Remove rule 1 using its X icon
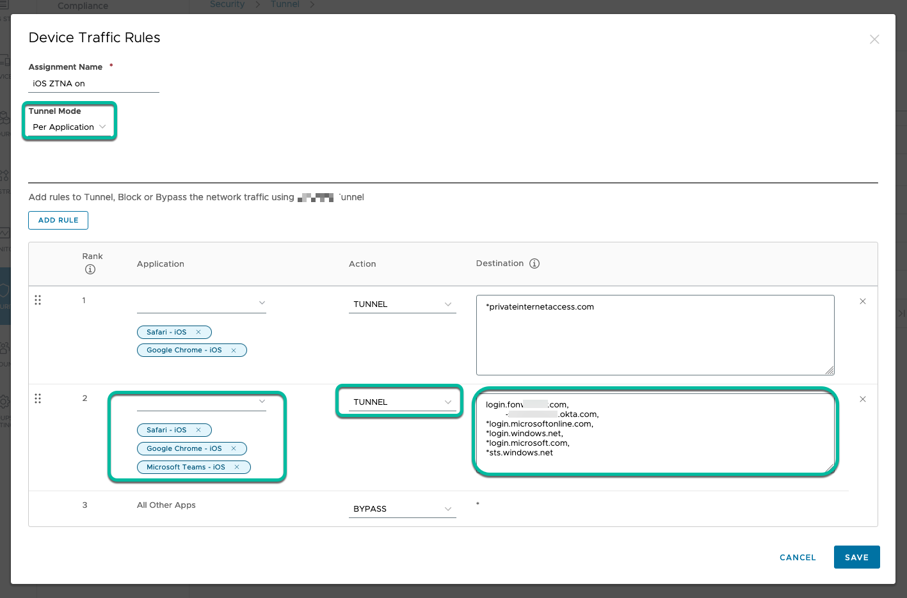The height and width of the screenshot is (598, 907). [x=863, y=301]
